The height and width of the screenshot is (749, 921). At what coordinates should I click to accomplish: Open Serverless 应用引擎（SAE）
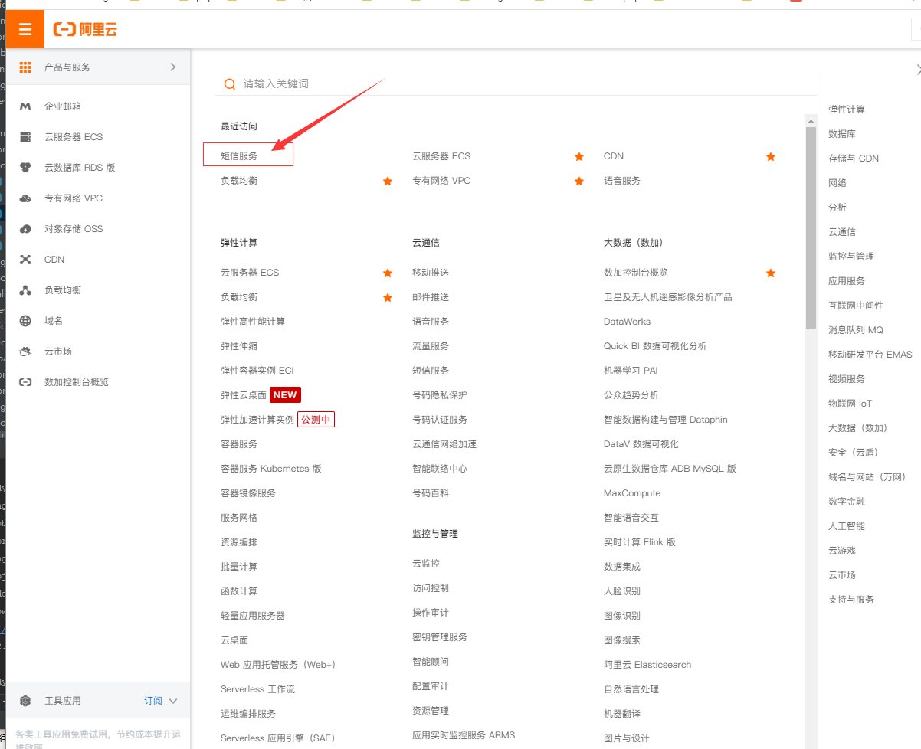pyautogui.click(x=277, y=738)
